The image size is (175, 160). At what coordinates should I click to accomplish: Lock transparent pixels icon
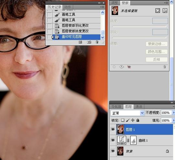[122, 120]
